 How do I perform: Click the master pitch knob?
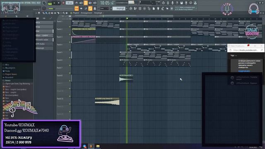click(44, 8)
